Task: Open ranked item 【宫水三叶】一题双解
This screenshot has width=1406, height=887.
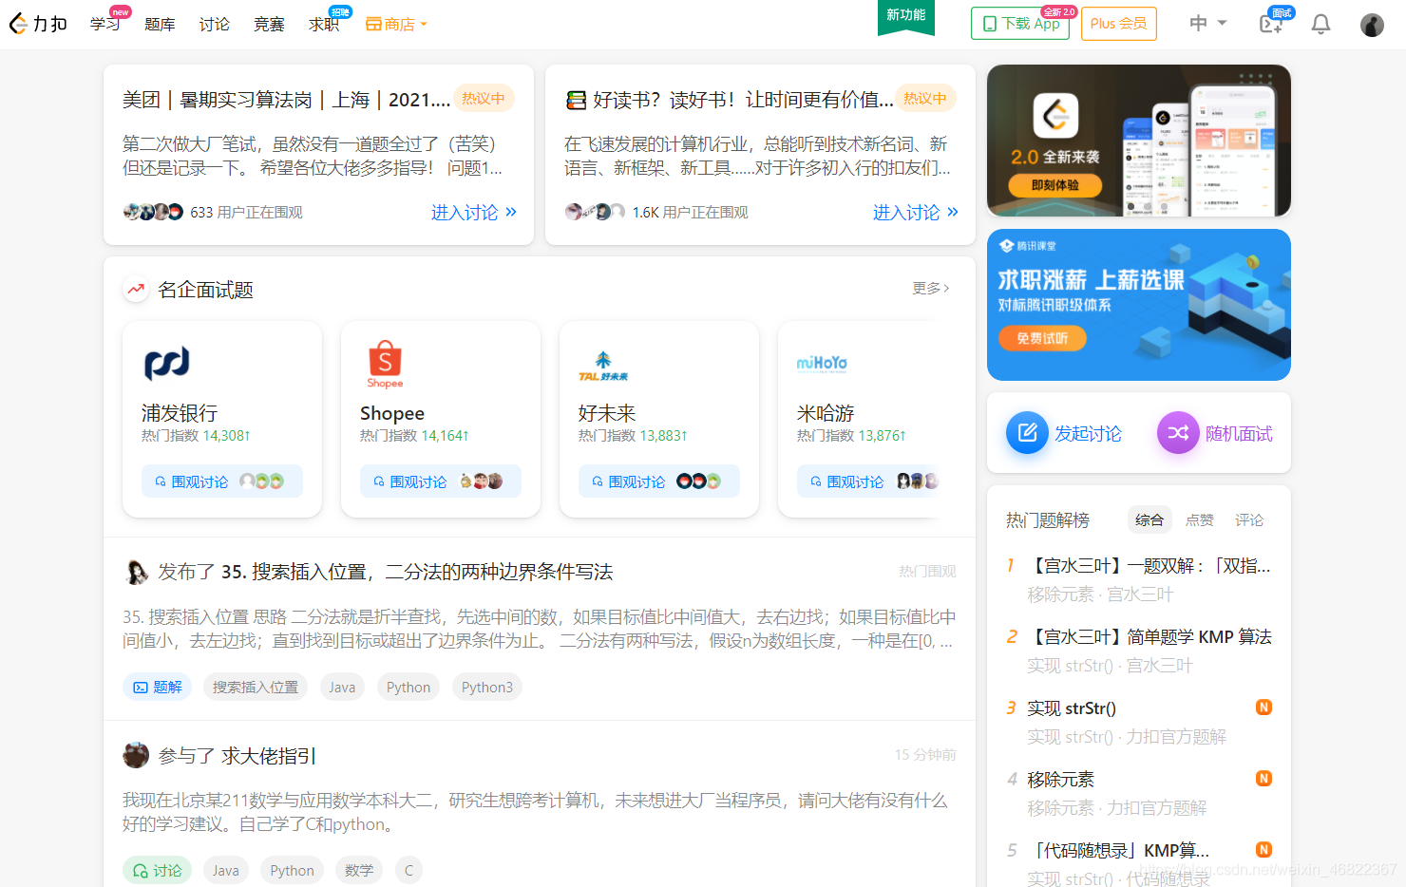Action: [x=1149, y=566]
